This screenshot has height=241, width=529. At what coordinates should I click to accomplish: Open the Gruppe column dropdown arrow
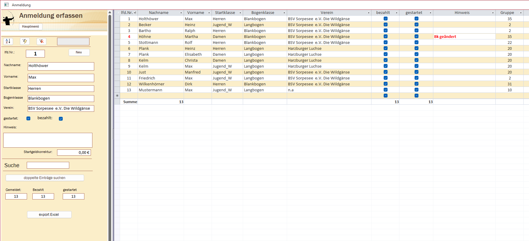pyautogui.click(x=521, y=13)
